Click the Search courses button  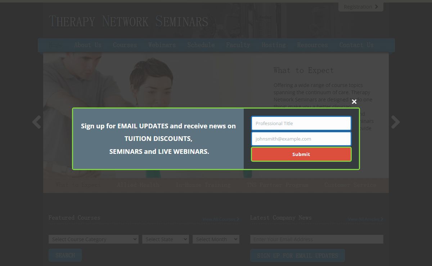(65, 256)
